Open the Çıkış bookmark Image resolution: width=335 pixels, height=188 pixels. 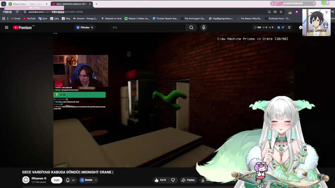click(x=54, y=19)
